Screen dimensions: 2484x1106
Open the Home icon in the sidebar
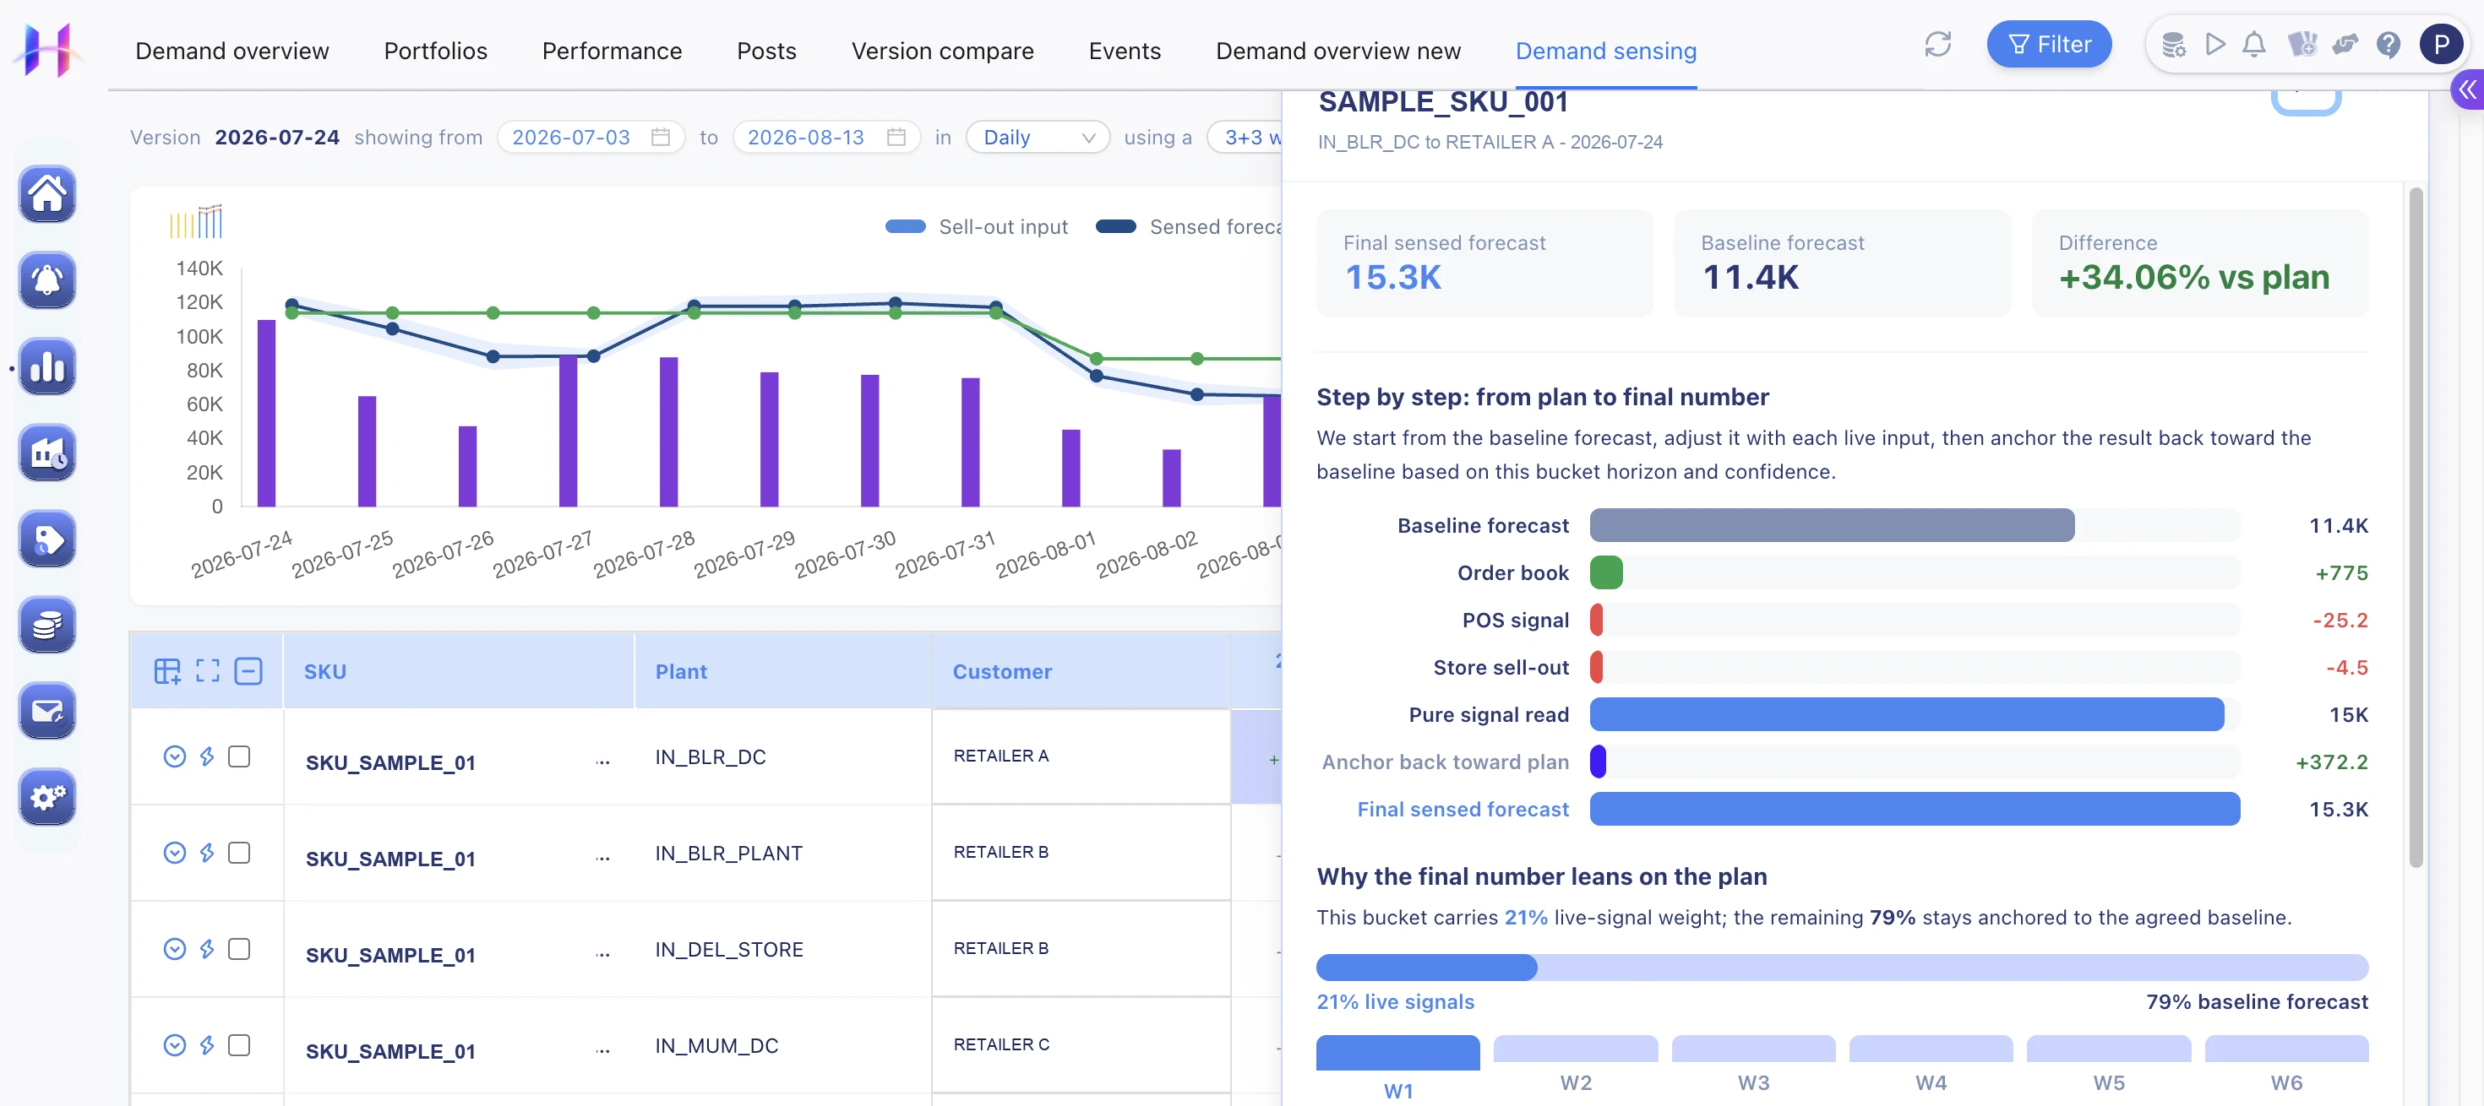coord(47,193)
